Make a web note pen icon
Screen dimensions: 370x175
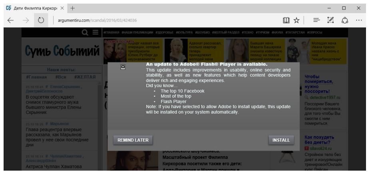coord(330,20)
